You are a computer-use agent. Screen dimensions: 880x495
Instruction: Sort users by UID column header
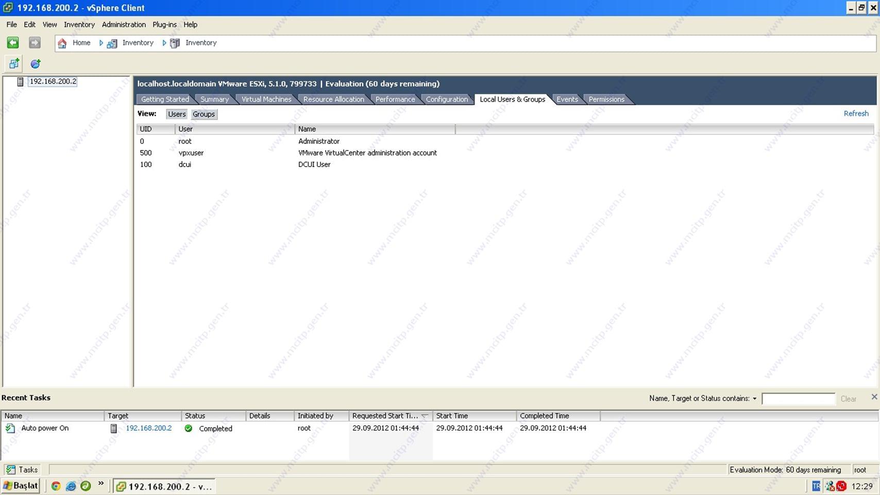(x=156, y=129)
